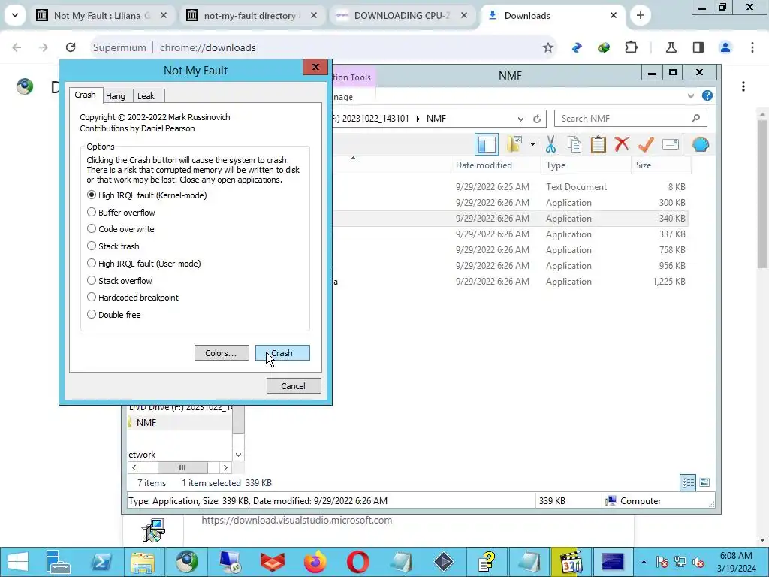Click the blue arrow extension icon in browser toolbar
Viewport: 769px width, 577px height.
tap(577, 47)
